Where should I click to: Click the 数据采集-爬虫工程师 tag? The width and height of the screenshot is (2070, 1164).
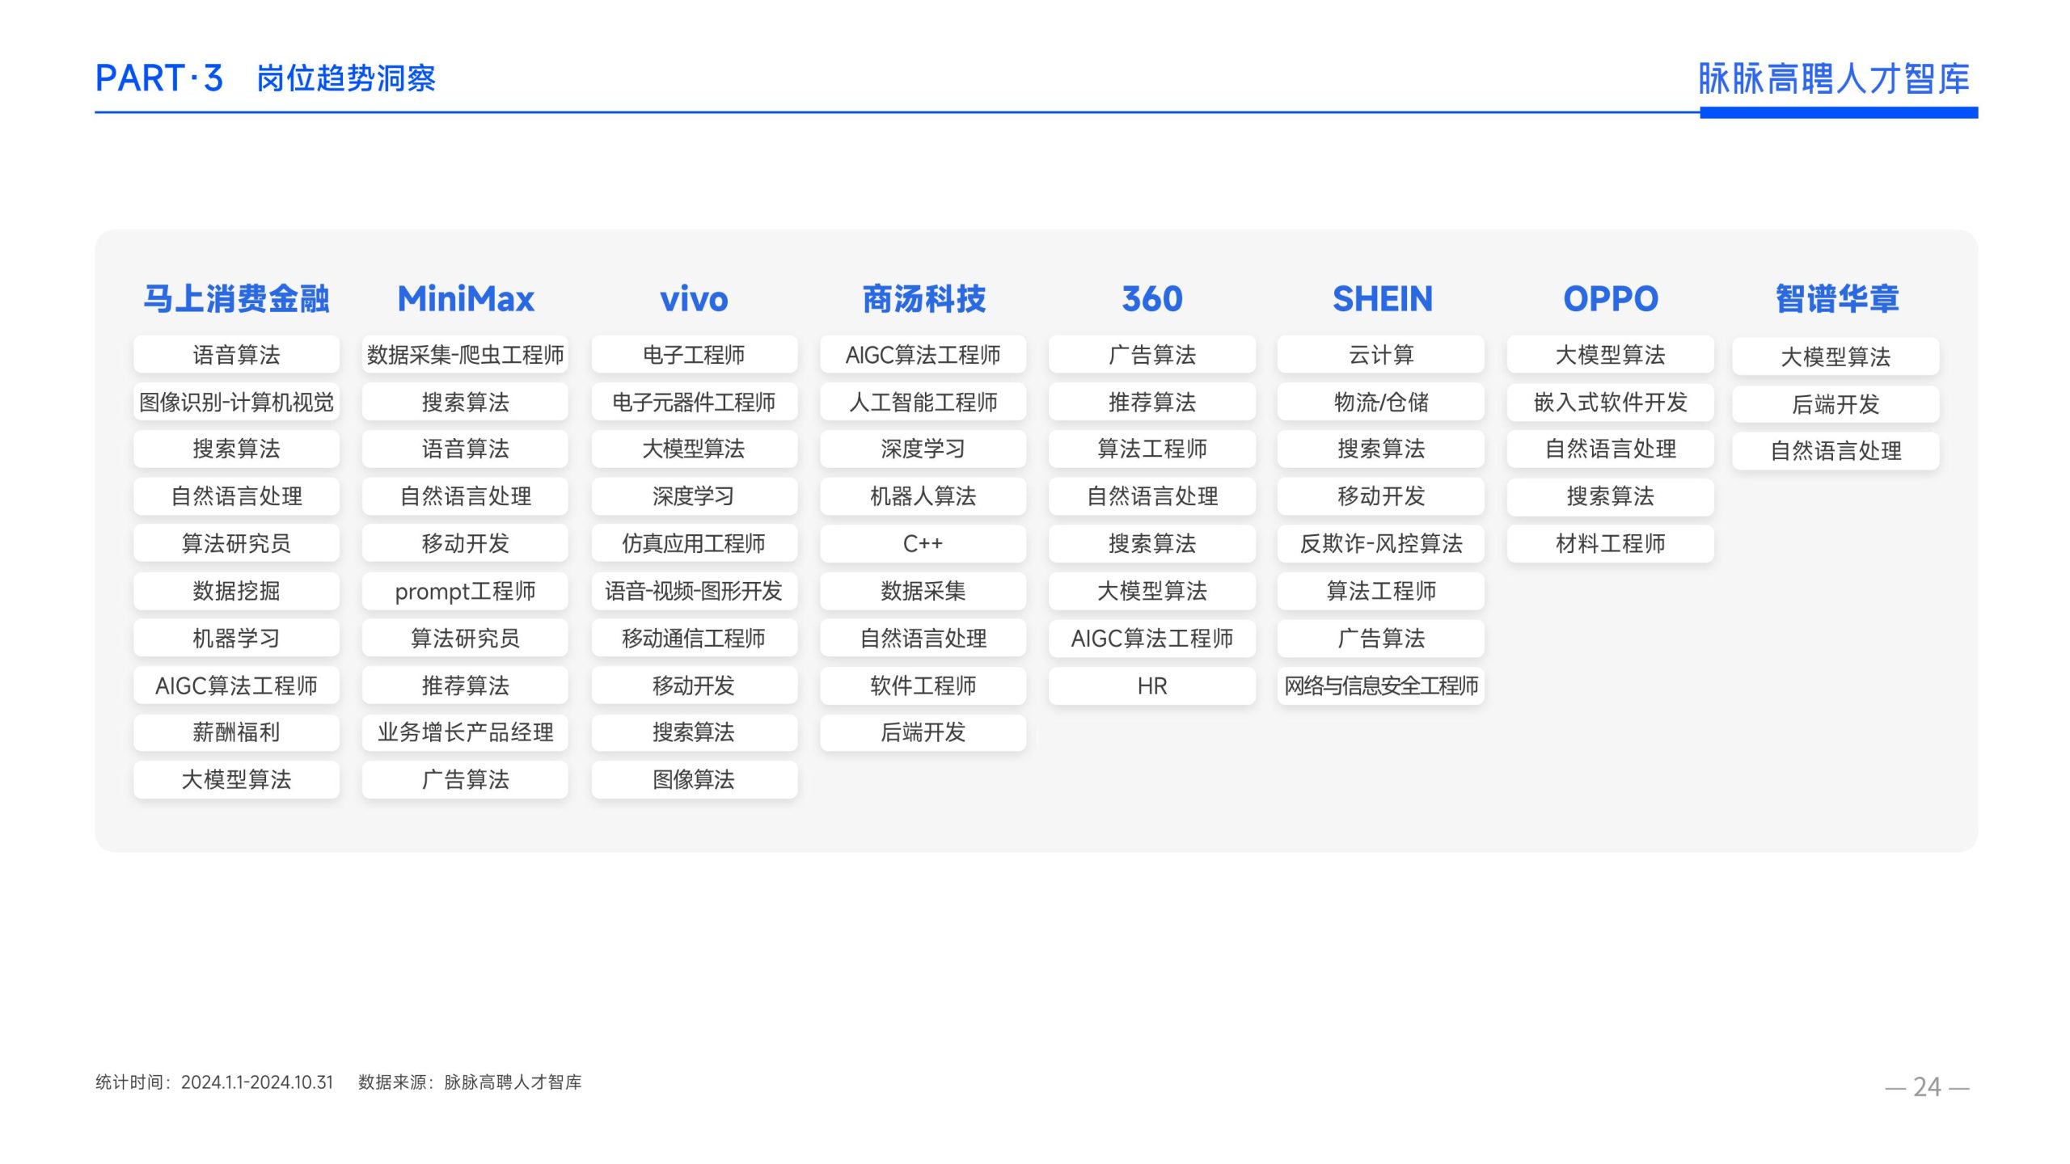pyautogui.click(x=465, y=355)
